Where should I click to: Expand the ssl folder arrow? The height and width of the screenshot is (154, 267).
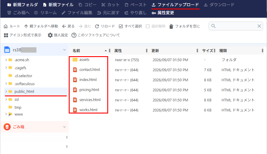click(6, 99)
